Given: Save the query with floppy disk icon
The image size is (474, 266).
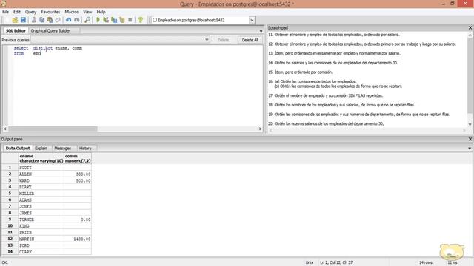Looking at the screenshot, I should 23,20.
